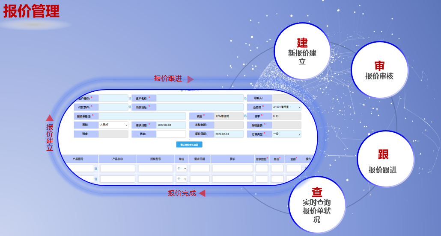
Task: Click the left-pointing arrow beside 报价完成
Action: click(x=202, y=193)
